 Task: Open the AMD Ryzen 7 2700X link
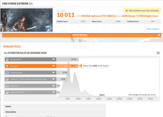point(140,16)
